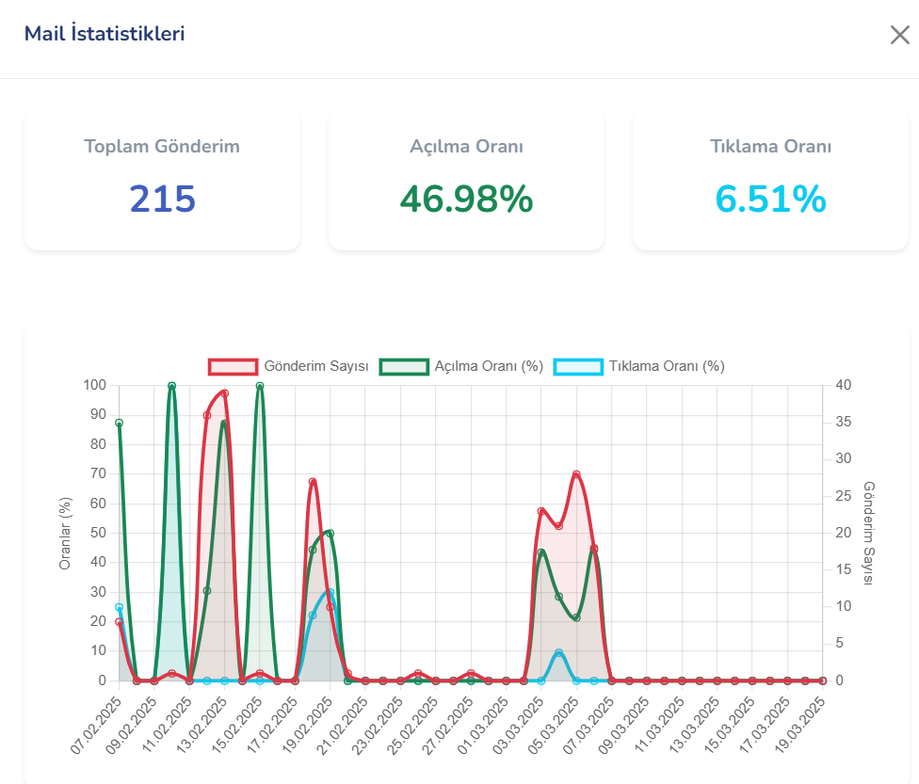This screenshot has height=784, width=919.
Task: Click the green starting point on 07.02.2025
Action: 120,423
